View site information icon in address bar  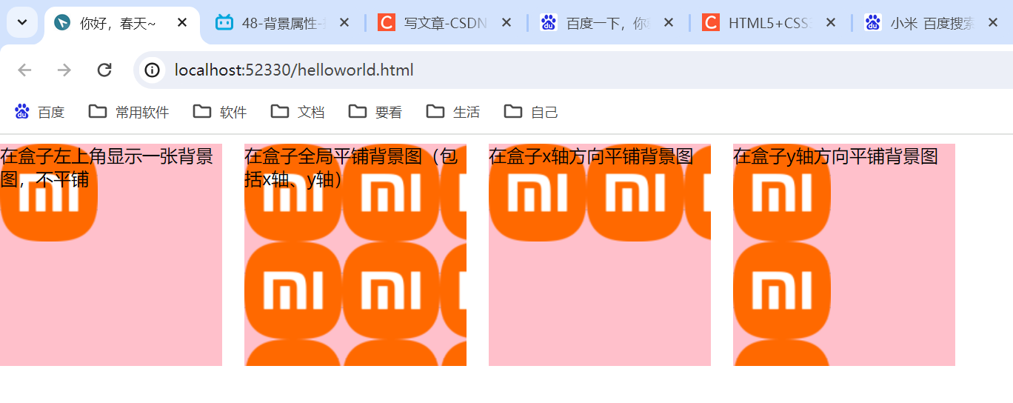152,70
